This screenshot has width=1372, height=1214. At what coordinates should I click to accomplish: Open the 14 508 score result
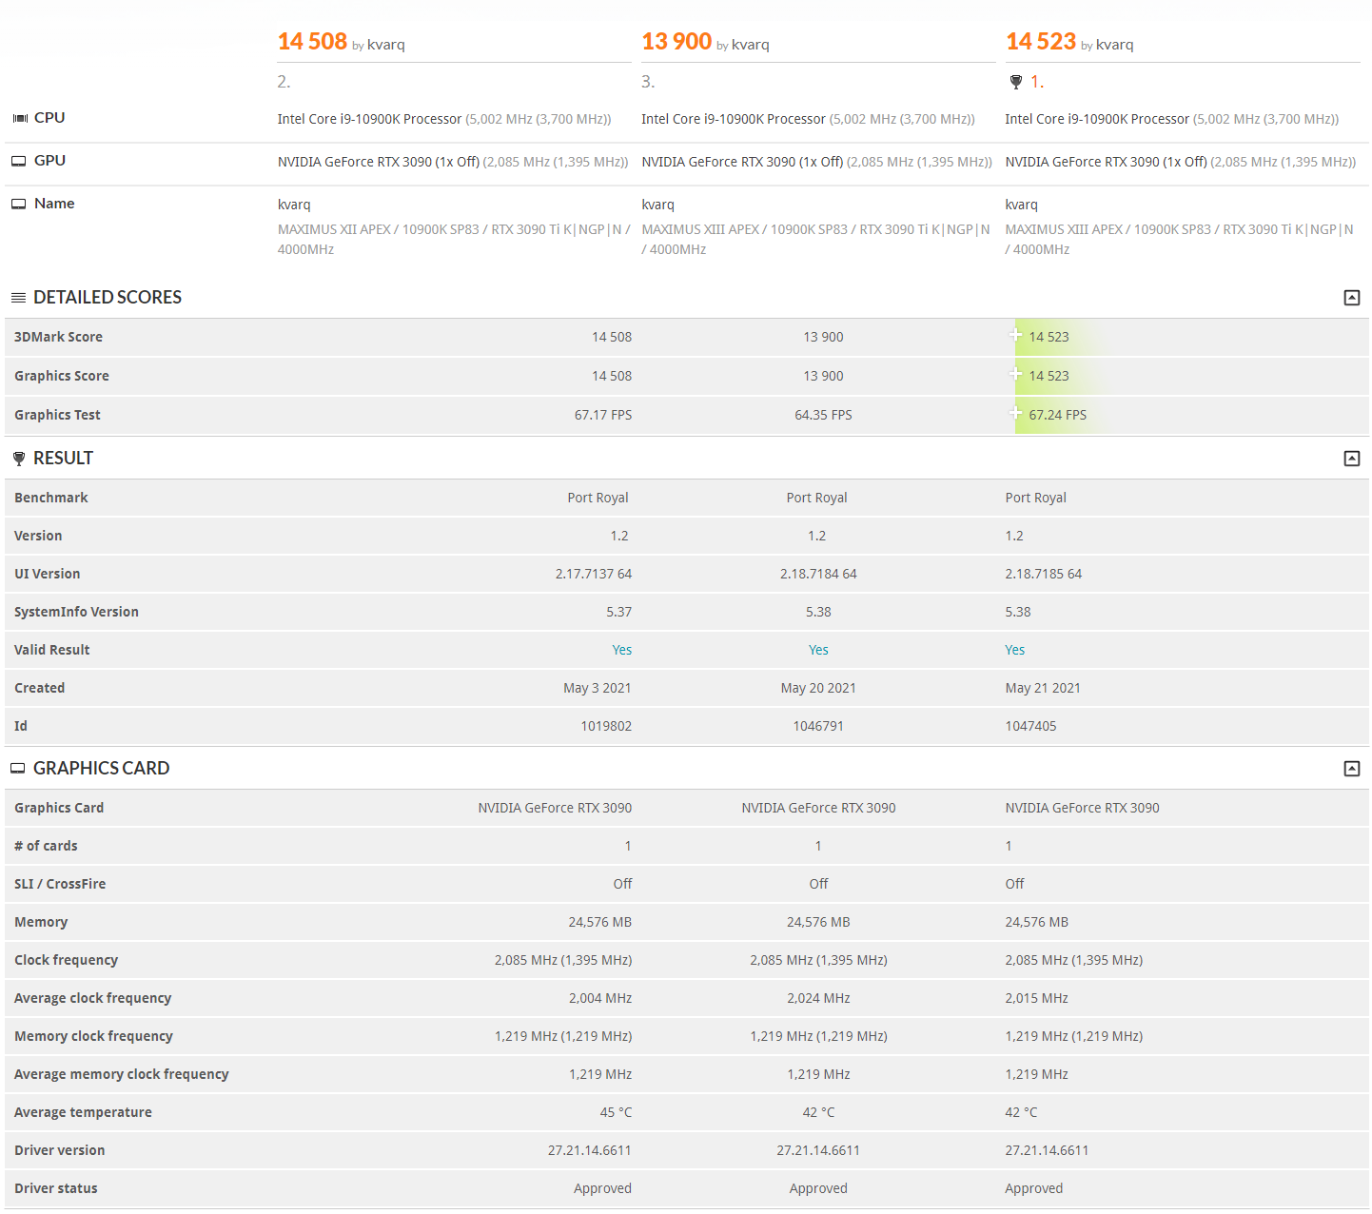point(312,42)
